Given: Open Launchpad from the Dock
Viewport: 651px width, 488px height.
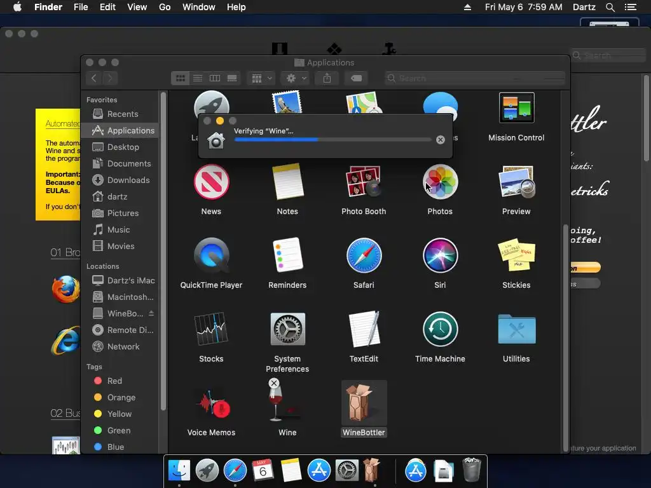Looking at the screenshot, I should [x=207, y=471].
